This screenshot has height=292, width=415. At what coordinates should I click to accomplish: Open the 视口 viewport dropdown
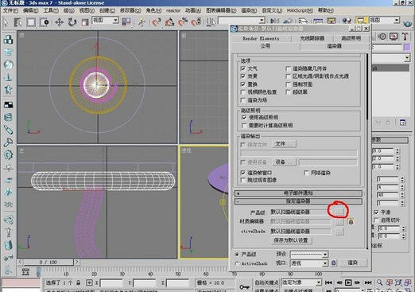(309, 263)
